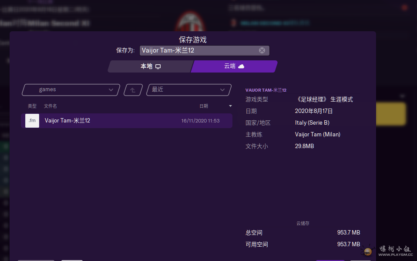Viewport: 417px width, 261px height.
Task: Sort the file list by the 文件名 column
Action: pos(50,106)
